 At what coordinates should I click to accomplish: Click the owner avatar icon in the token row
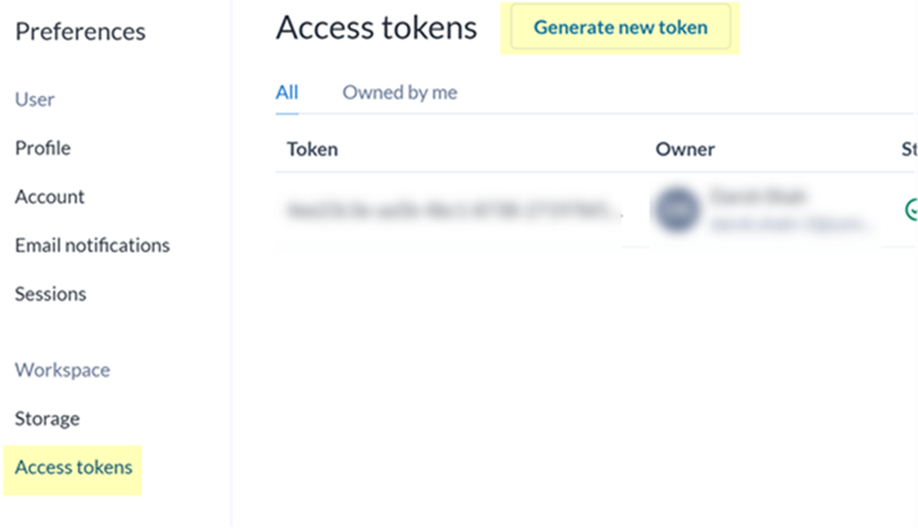click(x=677, y=211)
